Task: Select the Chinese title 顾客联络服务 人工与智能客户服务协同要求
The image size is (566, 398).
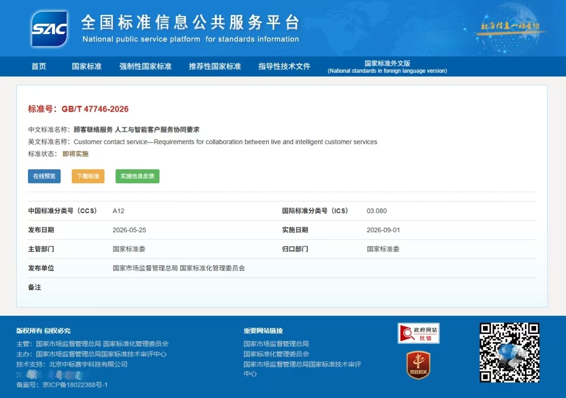Action: 136,129
